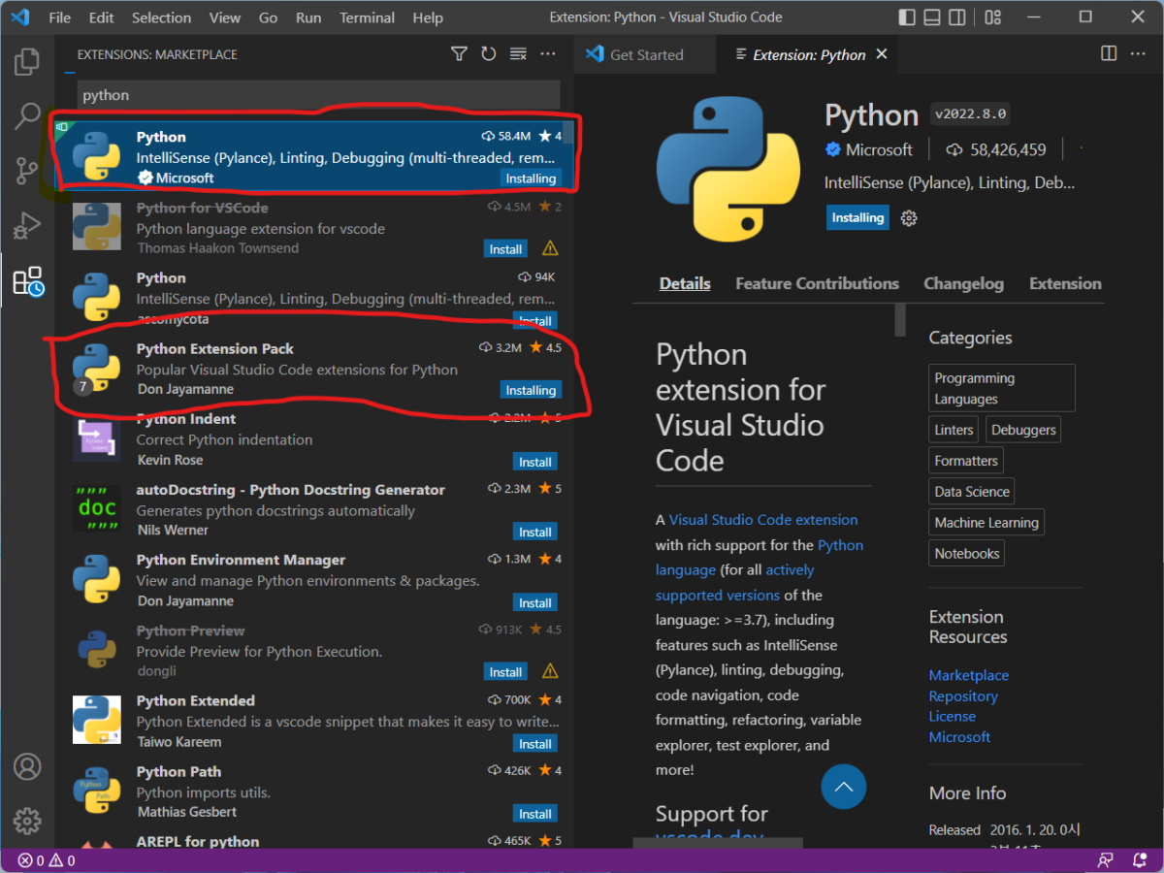Install the Python Indent extension
This screenshot has width=1164, height=873.
click(534, 462)
